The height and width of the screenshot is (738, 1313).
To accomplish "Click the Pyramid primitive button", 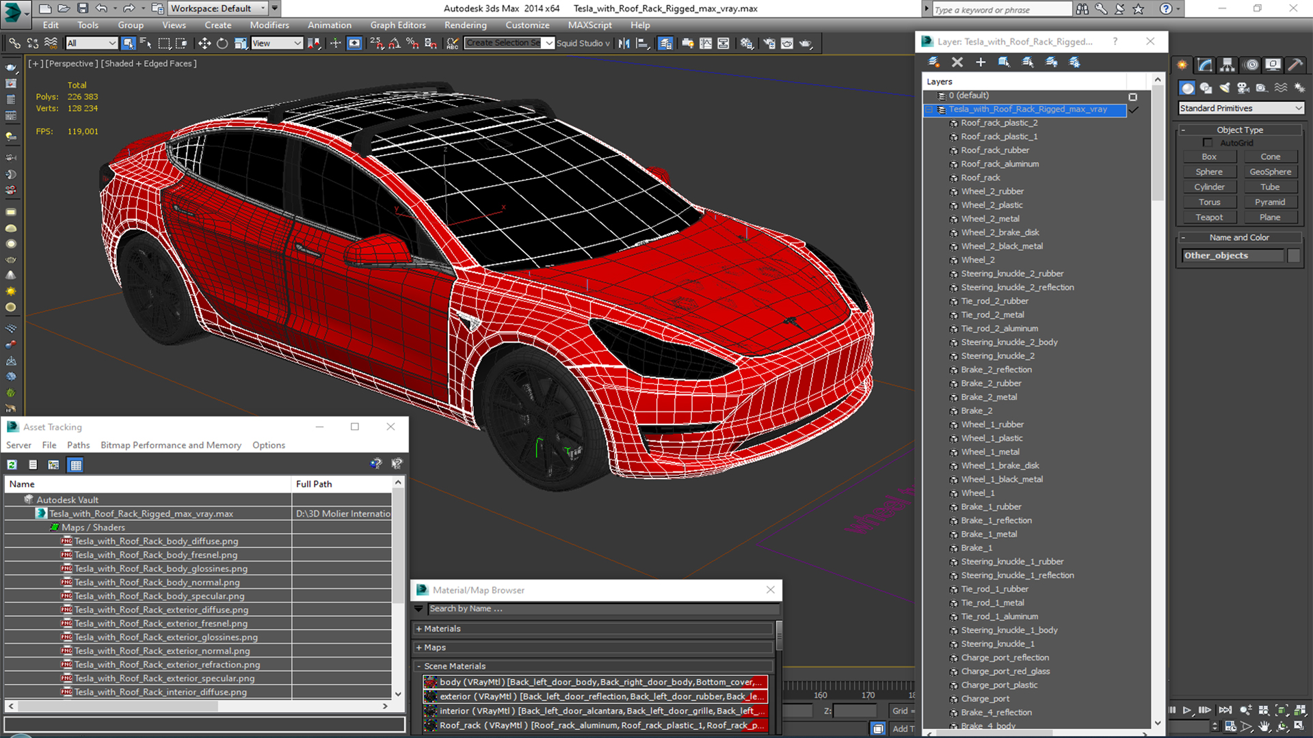I will click(1270, 202).
